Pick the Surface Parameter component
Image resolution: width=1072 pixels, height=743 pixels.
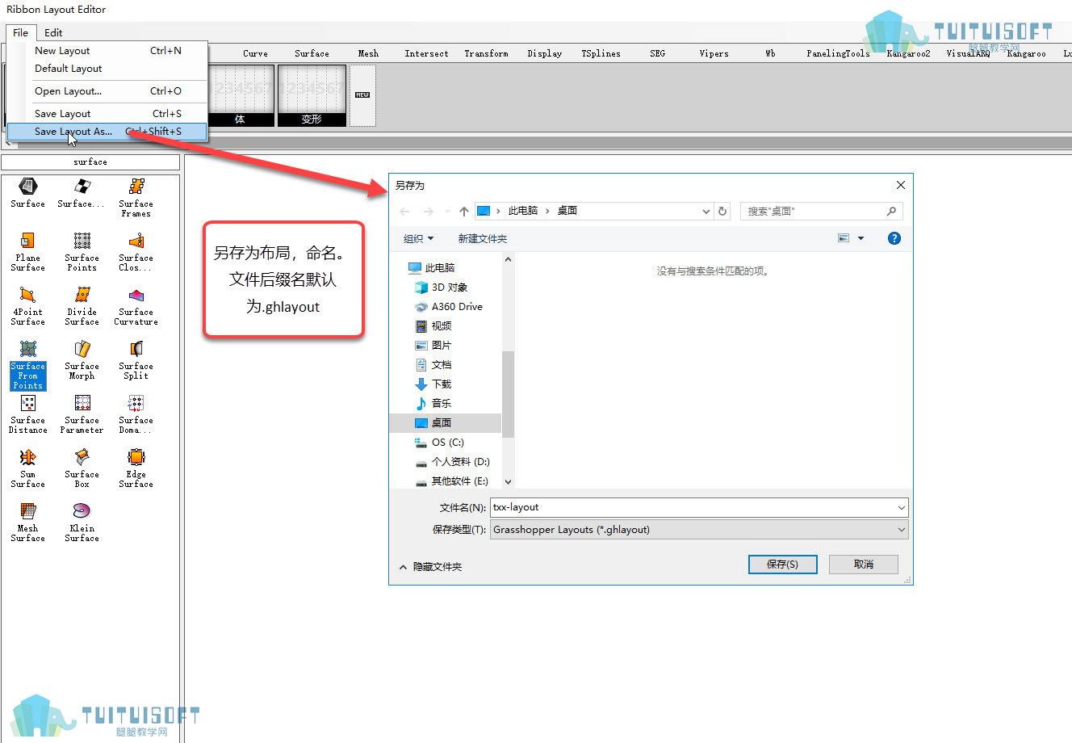82,413
